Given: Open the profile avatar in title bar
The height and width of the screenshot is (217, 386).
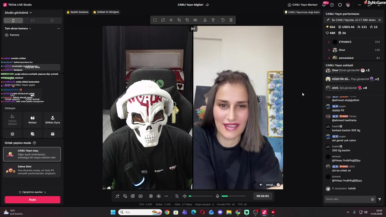Looking at the screenshot, I should (348, 5).
